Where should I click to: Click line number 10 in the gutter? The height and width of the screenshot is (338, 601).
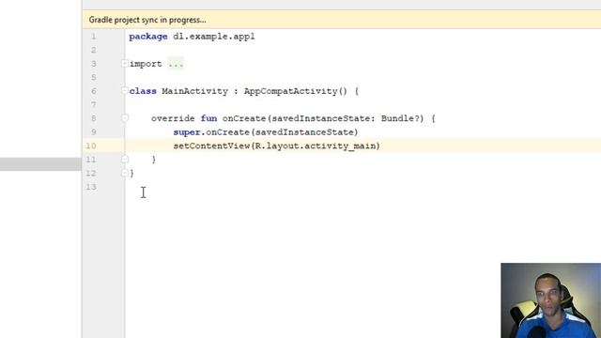click(91, 146)
